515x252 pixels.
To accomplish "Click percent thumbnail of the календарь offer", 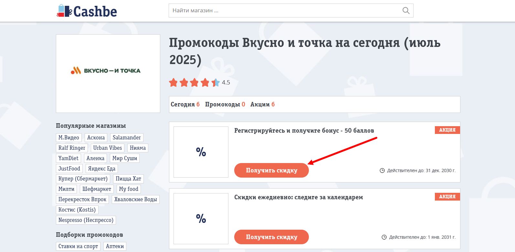I will [x=201, y=219].
